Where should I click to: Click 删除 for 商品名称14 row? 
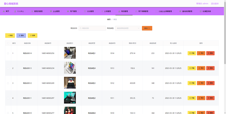[x=210, y=53]
